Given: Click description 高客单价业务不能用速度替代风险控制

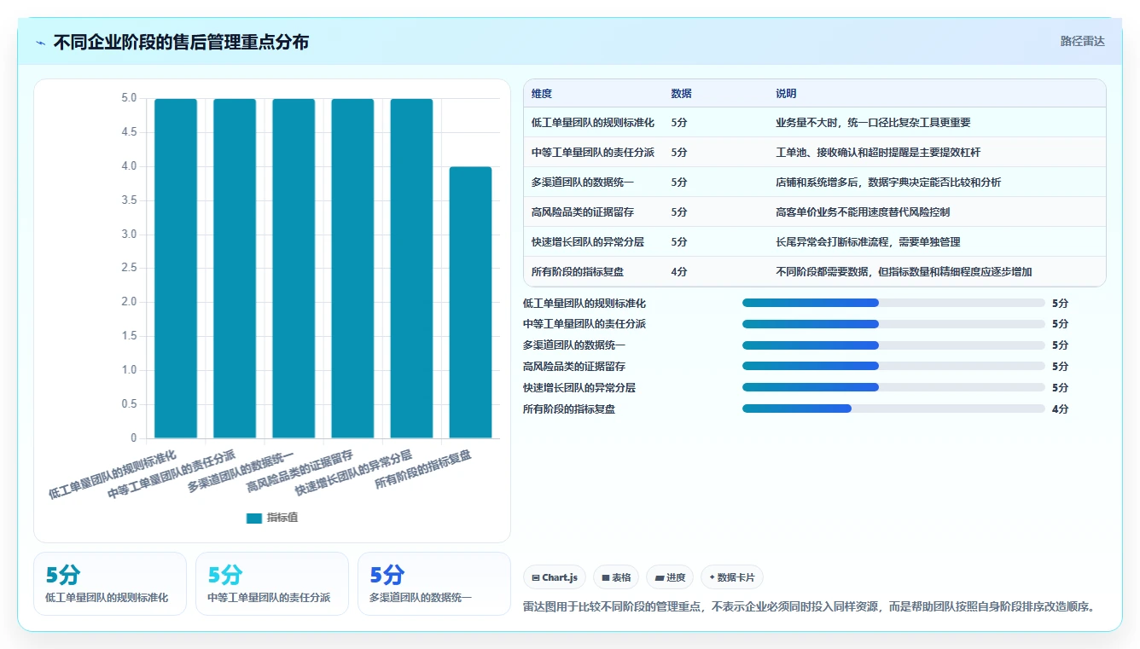Looking at the screenshot, I should point(863,212).
